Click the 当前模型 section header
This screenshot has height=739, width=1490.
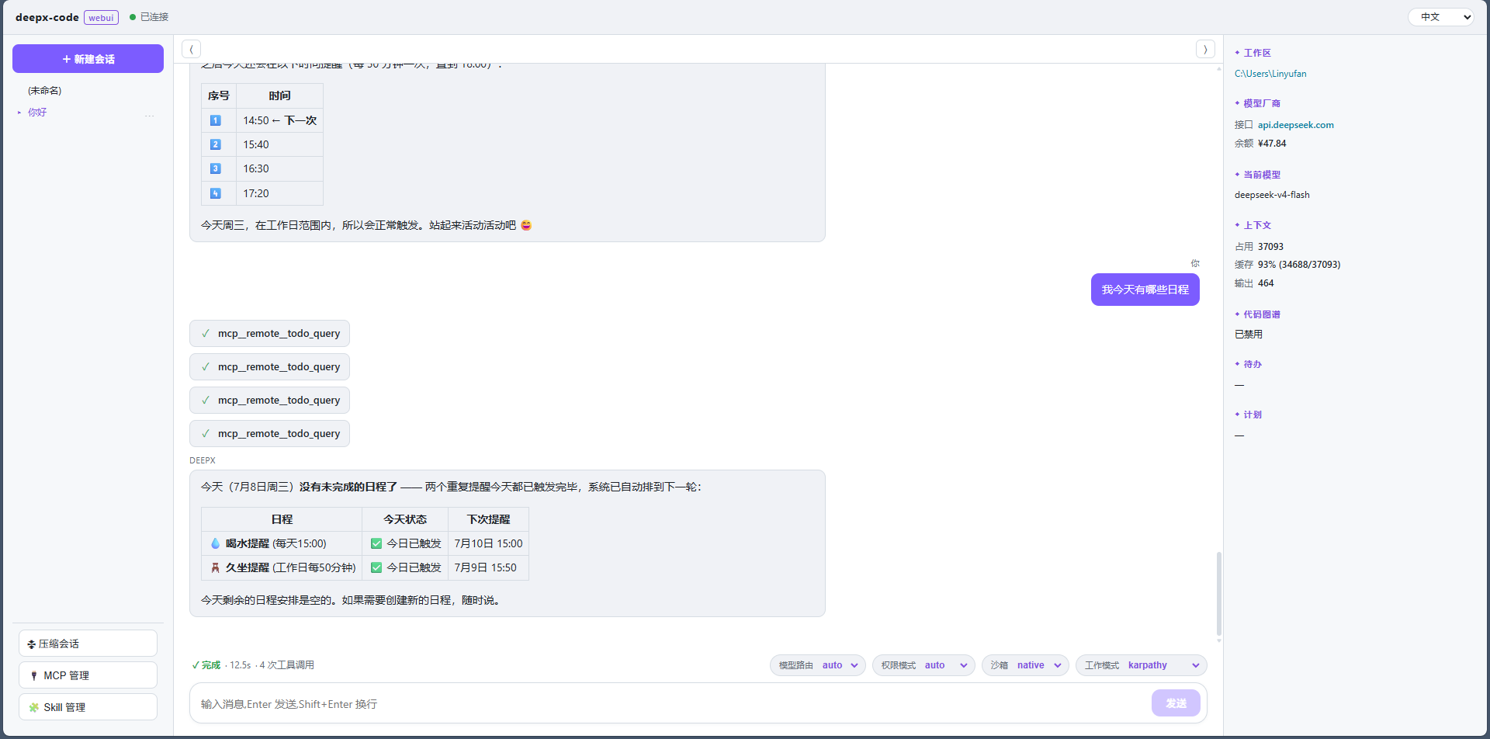click(x=1262, y=175)
